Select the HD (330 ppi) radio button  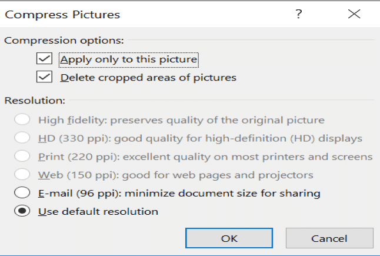(x=22, y=138)
